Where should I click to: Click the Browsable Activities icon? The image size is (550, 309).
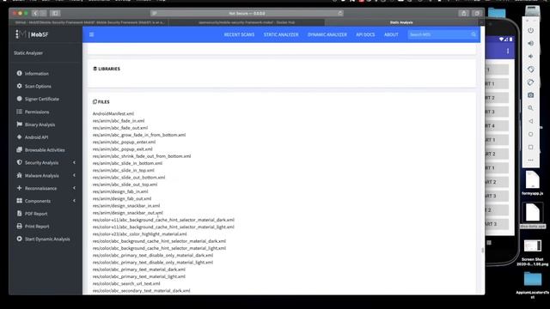tap(19, 149)
